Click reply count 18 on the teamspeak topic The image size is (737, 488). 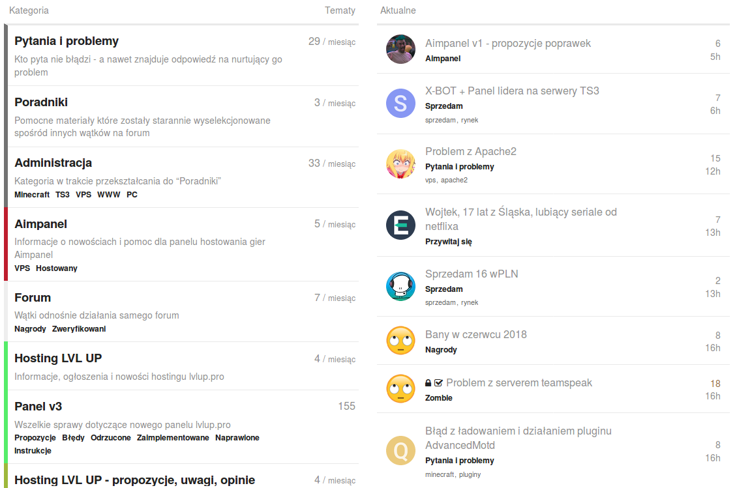click(715, 384)
